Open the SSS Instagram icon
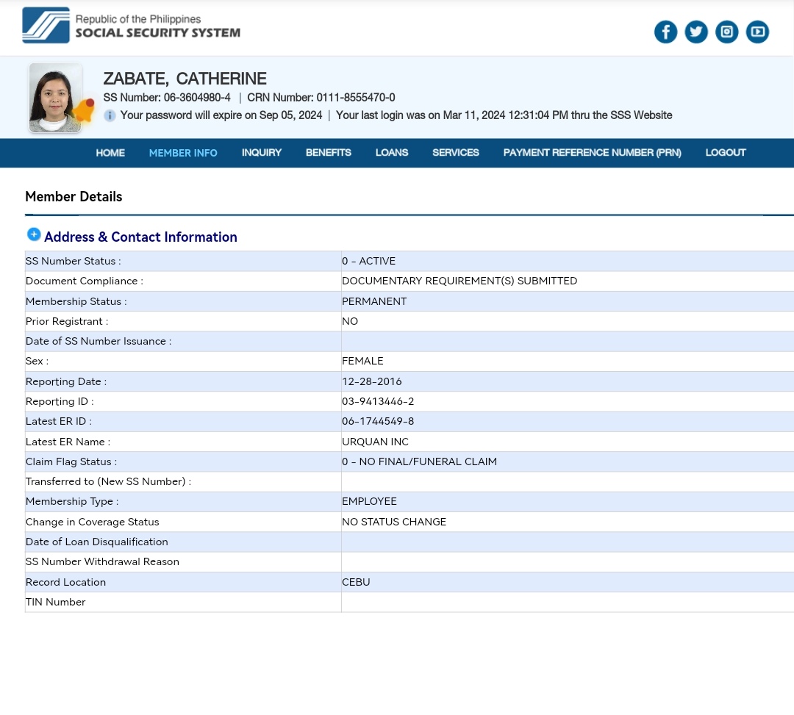Screen dimensions: 794x715 pyautogui.click(x=726, y=32)
